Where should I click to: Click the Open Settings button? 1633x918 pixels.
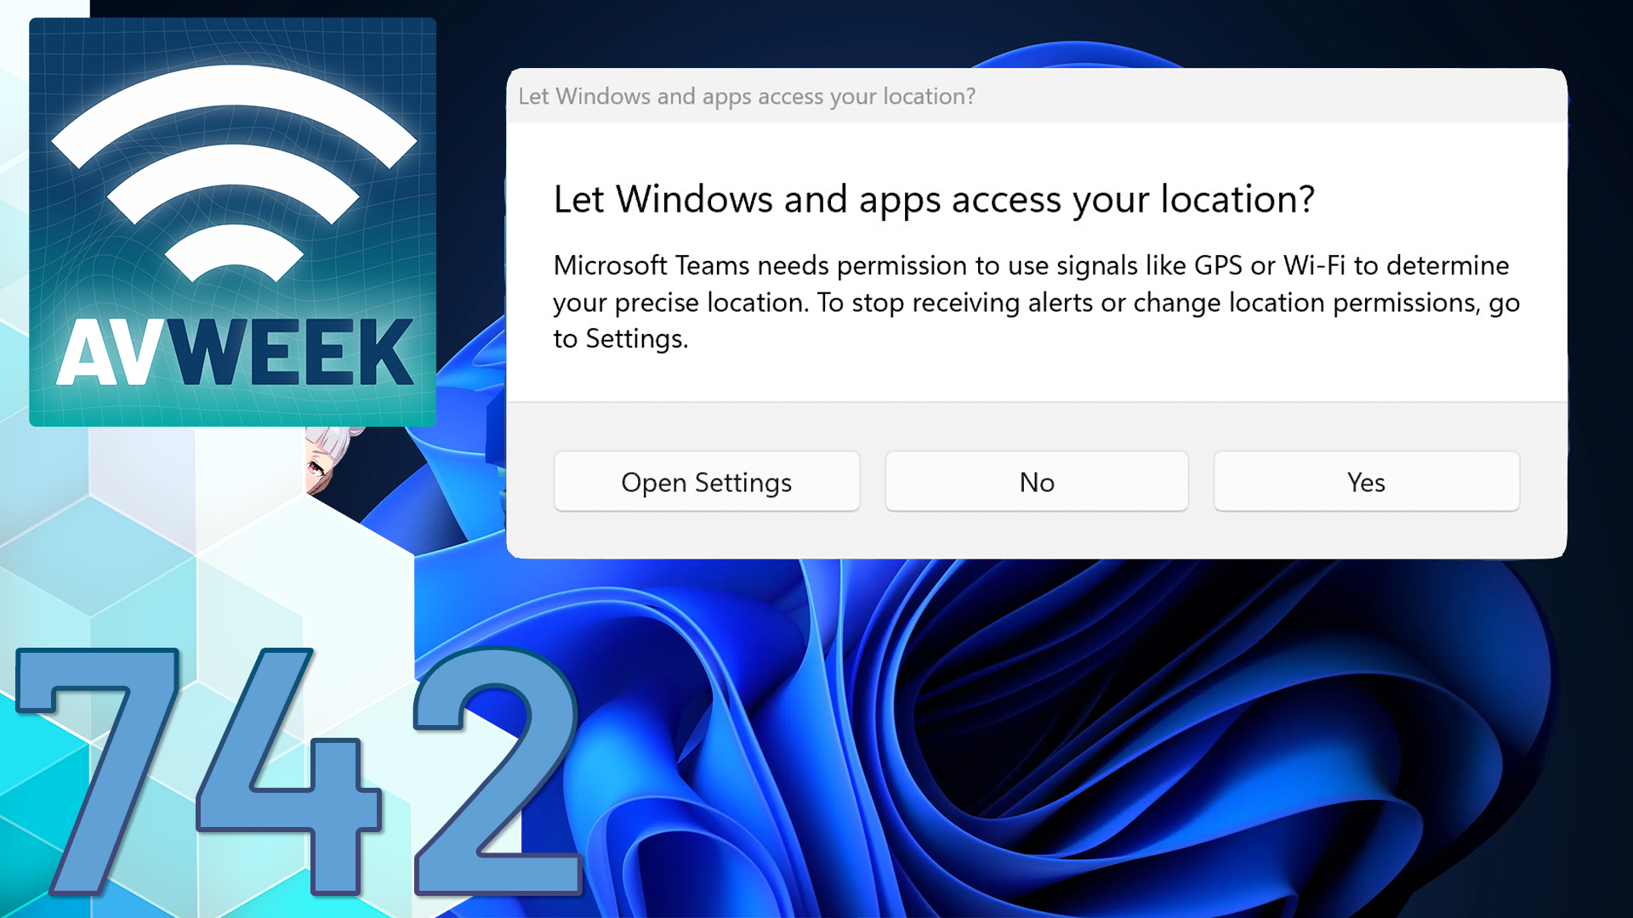point(706,482)
